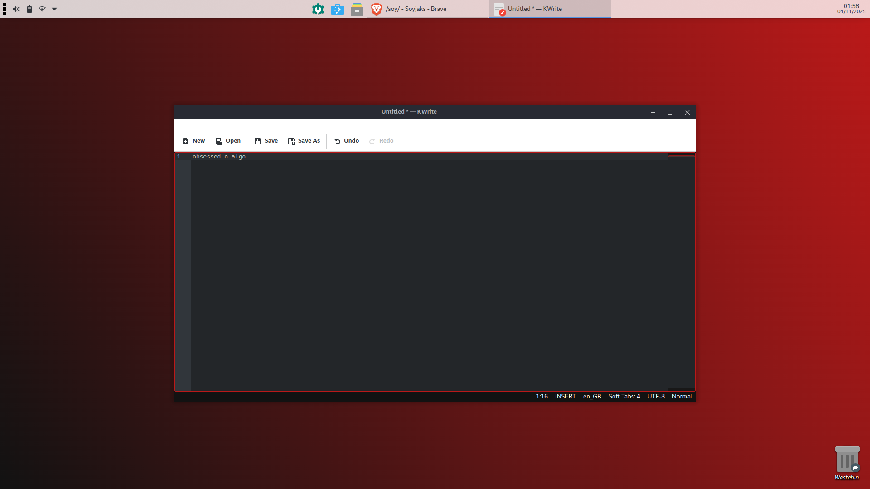Click the greyed Redo button
The image size is (870, 489).
[x=381, y=141]
